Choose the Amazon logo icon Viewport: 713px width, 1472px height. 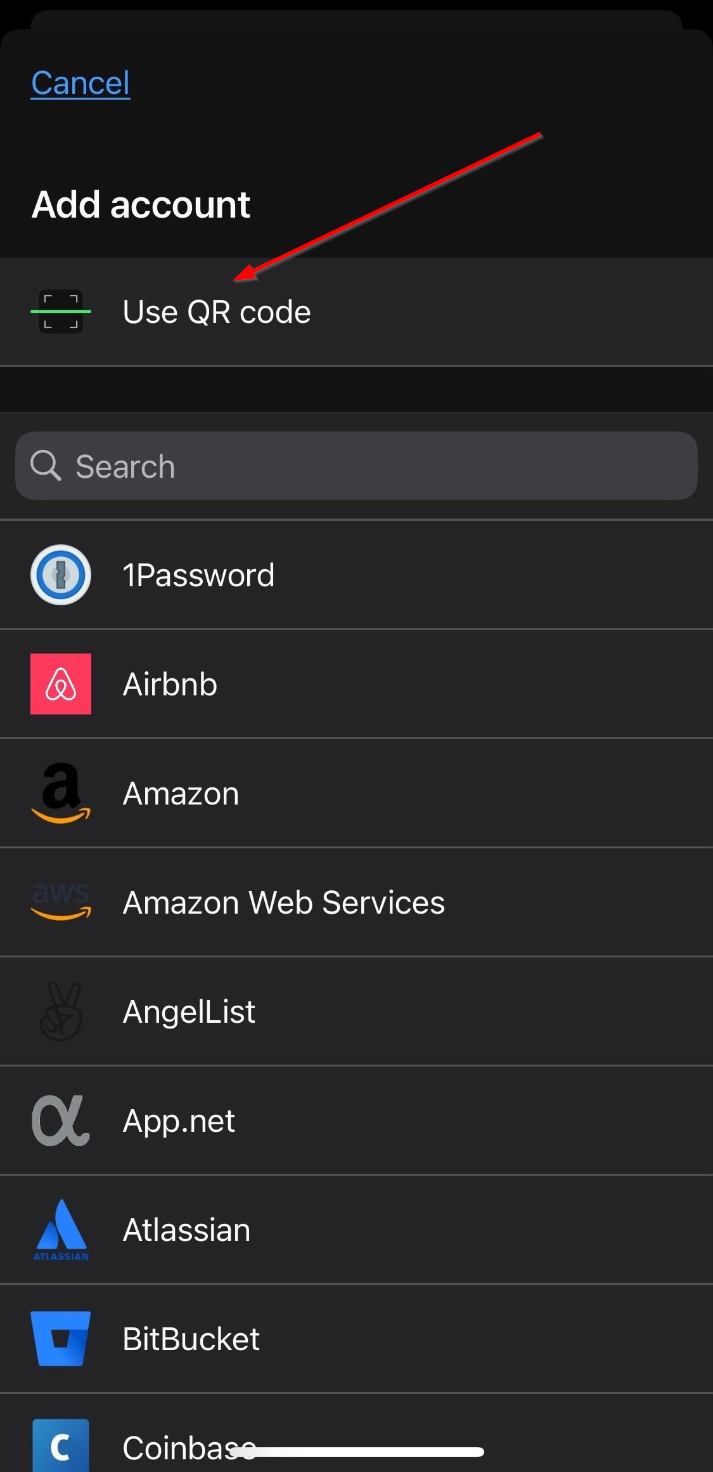[61, 793]
